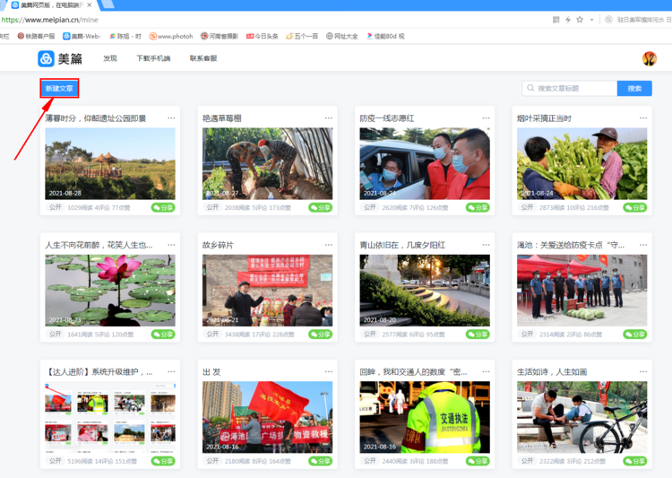Open more options for 防疫一线志愿红
The height and width of the screenshot is (478, 672).
click(486, 118)
